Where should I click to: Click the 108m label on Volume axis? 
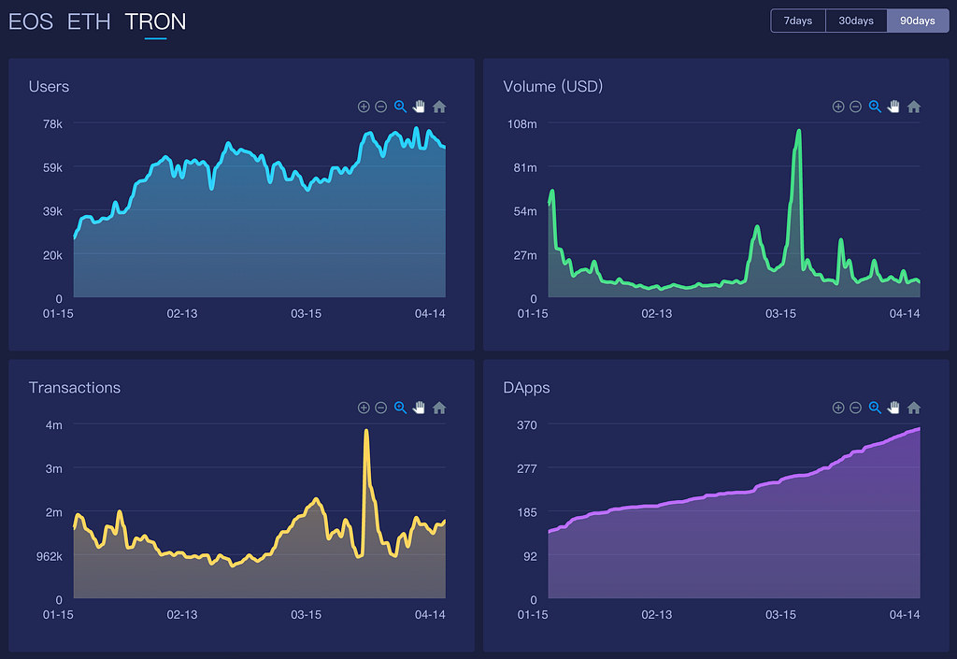tap(521, 124)
